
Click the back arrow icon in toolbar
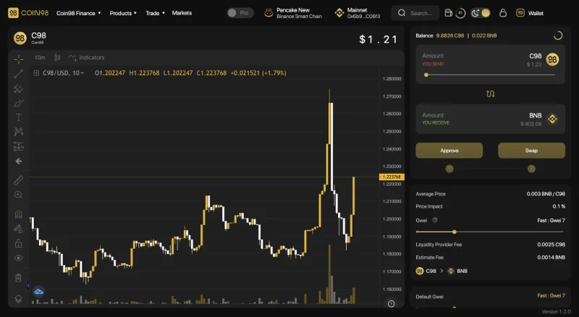tap(19, 161)
